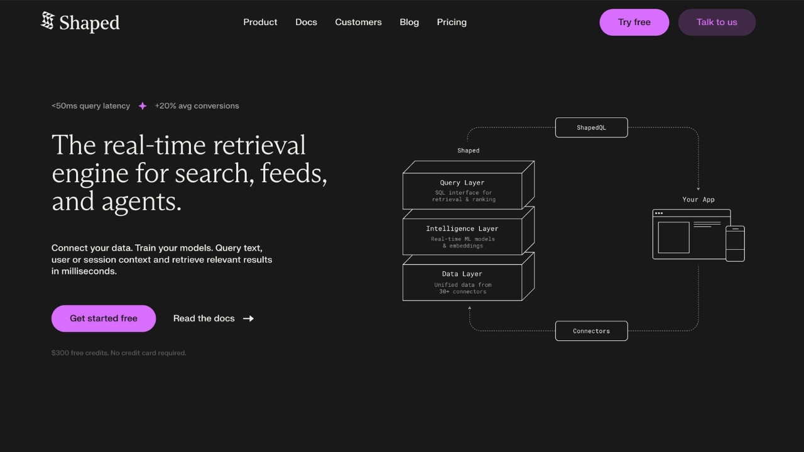
Task: Click the headline 'The real-time retrieval engine'
Action: click(189, 173)
